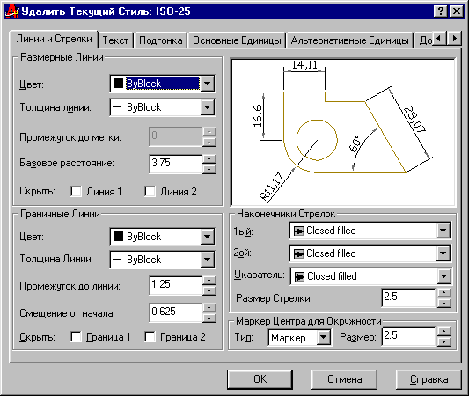Click the disabled Промежуток до метки field
This screenshot has height=396, width=469.
(x=176, y=136)
